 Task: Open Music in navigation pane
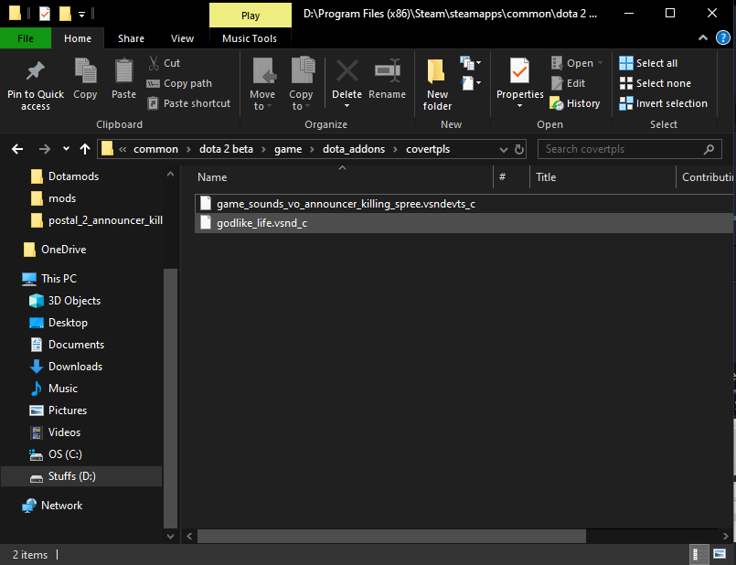pos(53,389)
